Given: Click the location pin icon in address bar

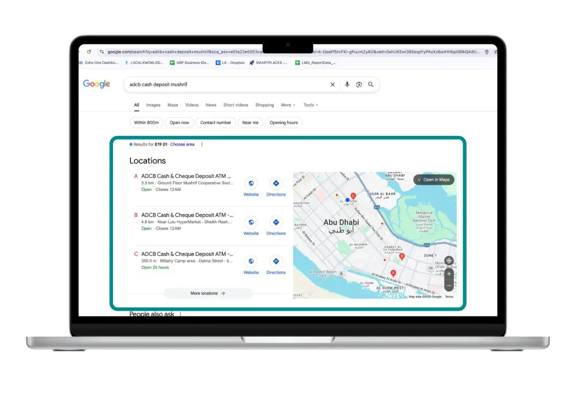Looking at the screenshot, I should (x=487, y=52).
